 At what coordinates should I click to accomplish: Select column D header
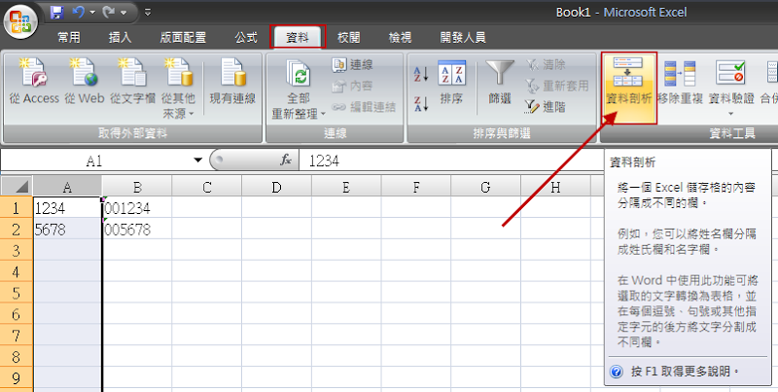277,187
